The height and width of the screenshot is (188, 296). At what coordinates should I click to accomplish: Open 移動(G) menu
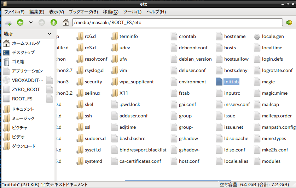tap(111, 12)
